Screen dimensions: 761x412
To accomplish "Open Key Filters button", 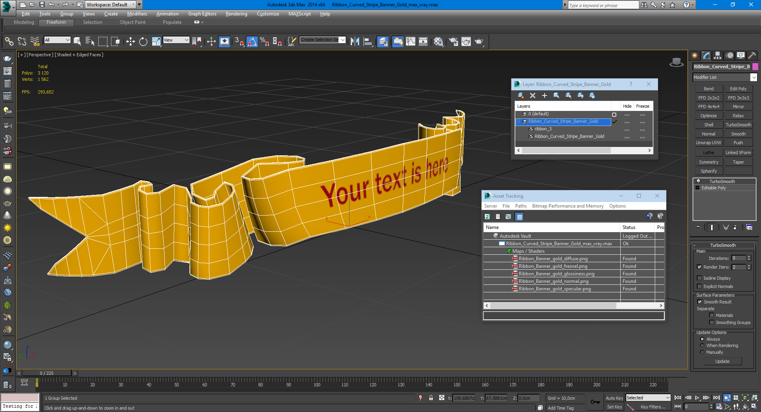I will pos(653,407).
